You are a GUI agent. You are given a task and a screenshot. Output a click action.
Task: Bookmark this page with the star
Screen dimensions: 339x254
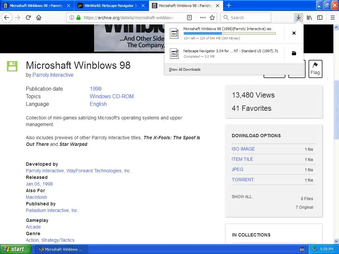[212, 18]
